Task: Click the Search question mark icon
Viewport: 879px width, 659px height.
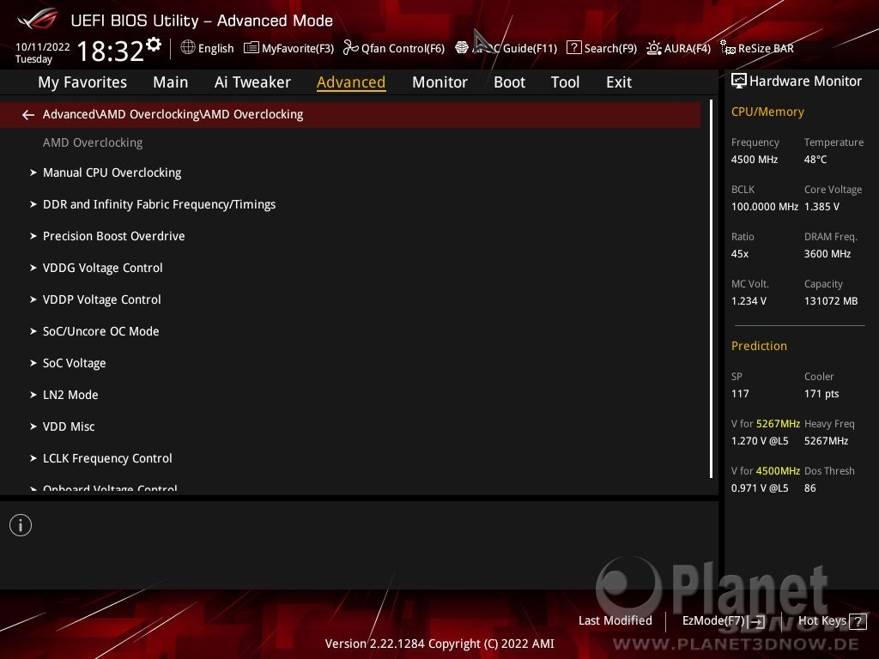Action: 573,48
